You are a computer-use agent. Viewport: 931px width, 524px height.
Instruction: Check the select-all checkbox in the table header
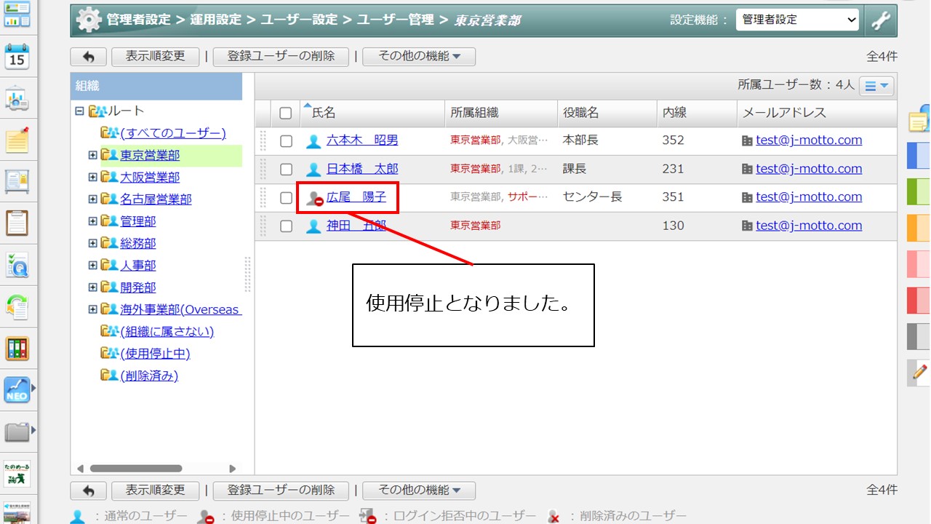pyautogui.click(x=286, y=113)
